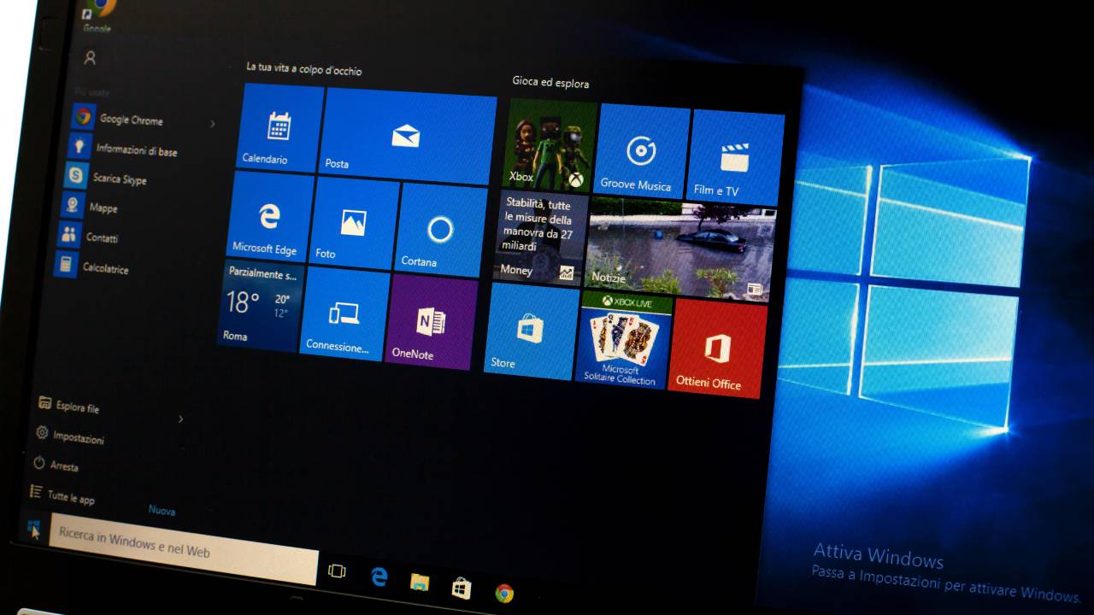The image size is (1094, 615).
Task: Open Store from the taskbar
Action: tap(462, 588)
